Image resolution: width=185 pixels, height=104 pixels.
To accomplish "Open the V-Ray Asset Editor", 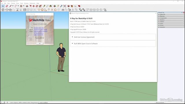I will click(3, 10).
